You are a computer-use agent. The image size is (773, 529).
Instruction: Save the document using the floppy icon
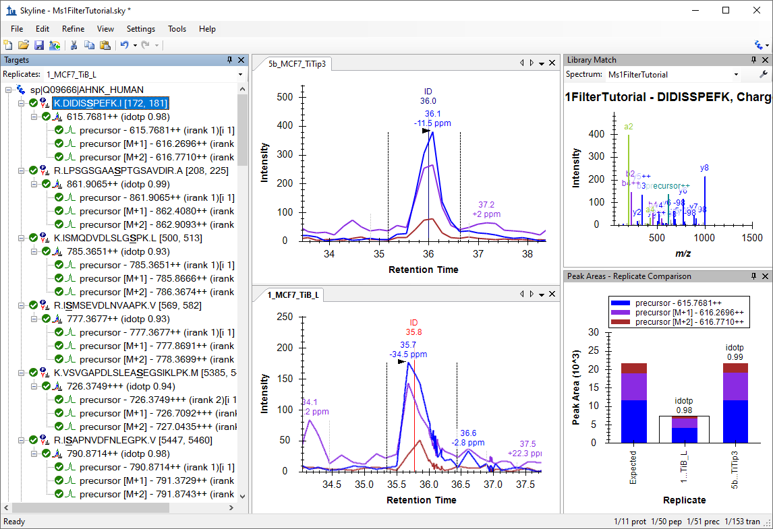[x=39, y=45]
